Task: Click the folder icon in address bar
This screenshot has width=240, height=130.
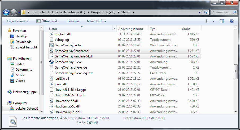Action: pyautogui.click(x=24, y=12)
